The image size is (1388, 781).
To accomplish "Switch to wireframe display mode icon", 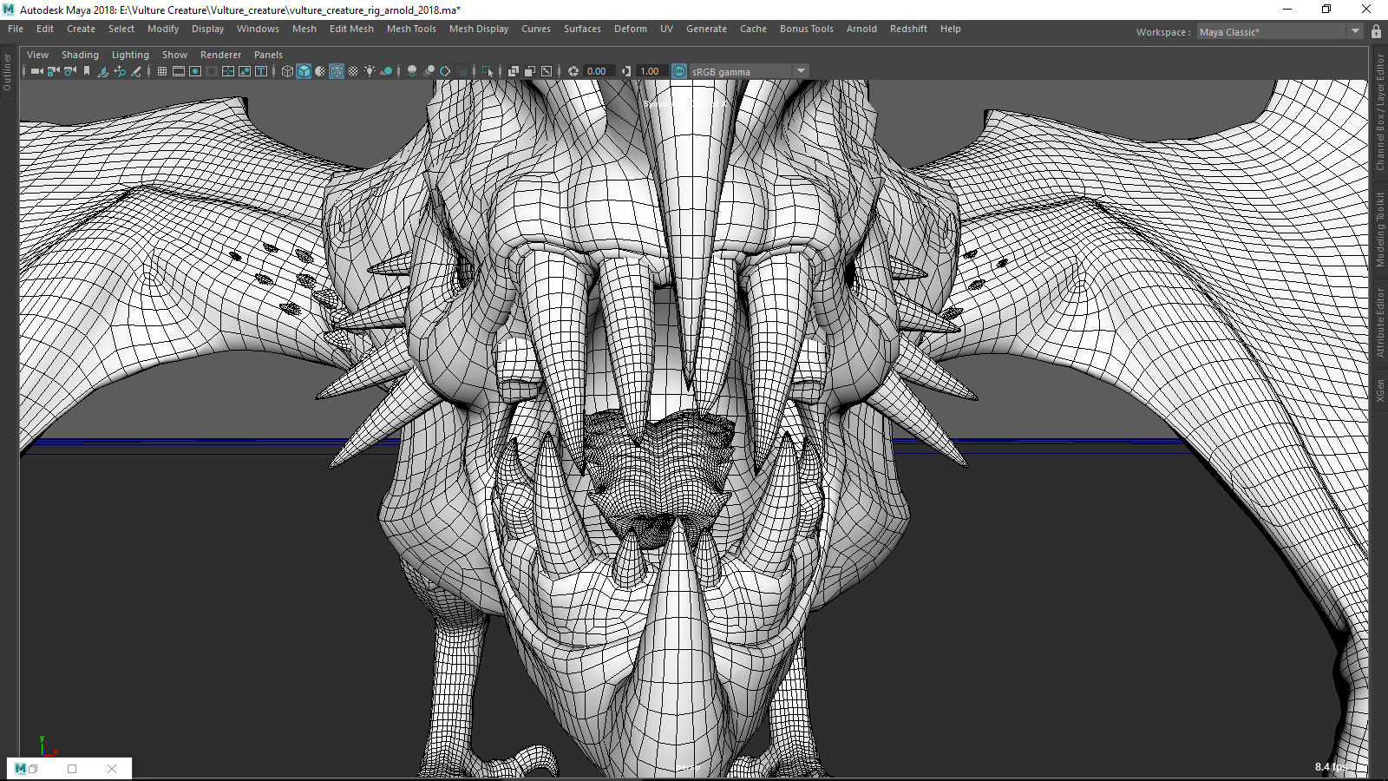I will click(x=287, y=71).
